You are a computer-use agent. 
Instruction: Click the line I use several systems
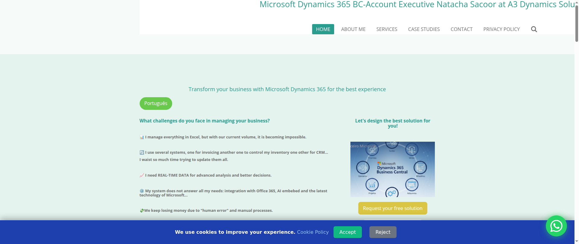(x=234, y=156)
